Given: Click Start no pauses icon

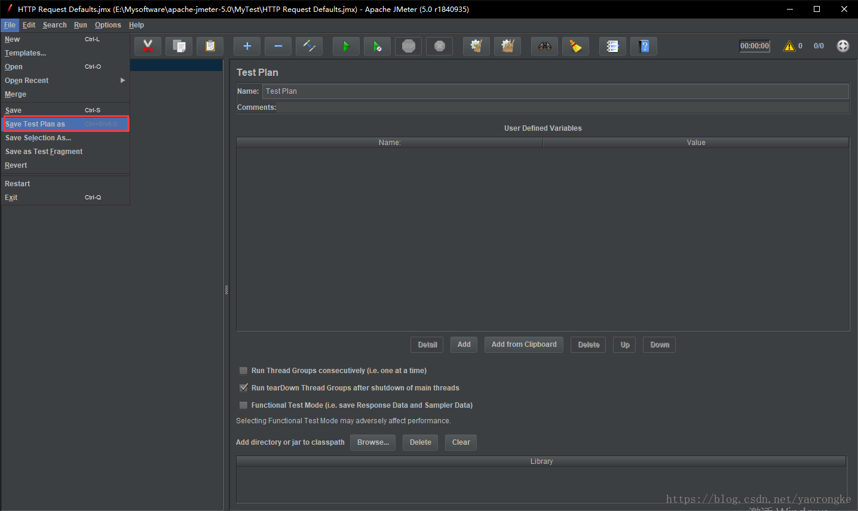Looking at the screenshot, I should (377, 46).
